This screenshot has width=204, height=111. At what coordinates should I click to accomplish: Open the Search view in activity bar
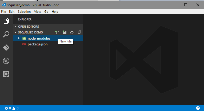6,34
